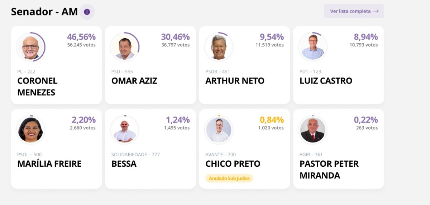The height and width of the screenshot is (205, 430).
Task: Click the LUIZ CASTRO name text
Action: pos(326,81)
